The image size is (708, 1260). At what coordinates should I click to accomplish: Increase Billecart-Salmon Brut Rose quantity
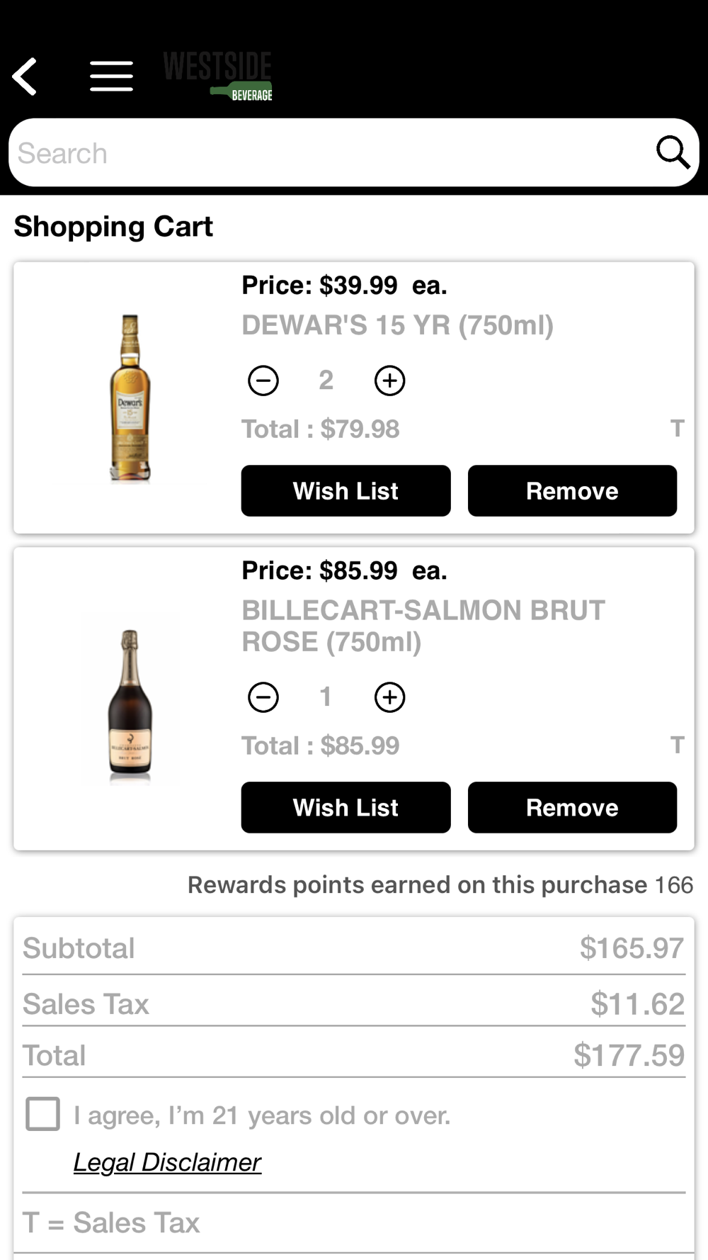point(389,697)
